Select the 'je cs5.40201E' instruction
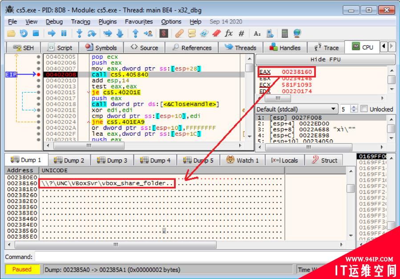The width and height of the screenshot is (400, 279). (x=116, y=92)
